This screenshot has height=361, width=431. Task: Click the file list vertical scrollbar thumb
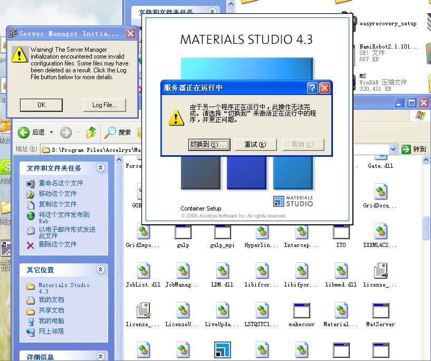426,228
